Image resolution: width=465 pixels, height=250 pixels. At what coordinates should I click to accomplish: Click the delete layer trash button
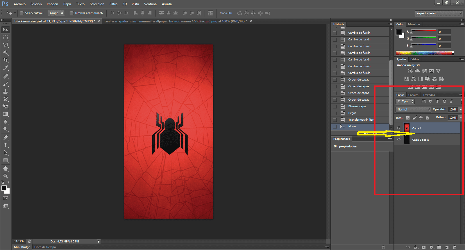click(455, 247)
